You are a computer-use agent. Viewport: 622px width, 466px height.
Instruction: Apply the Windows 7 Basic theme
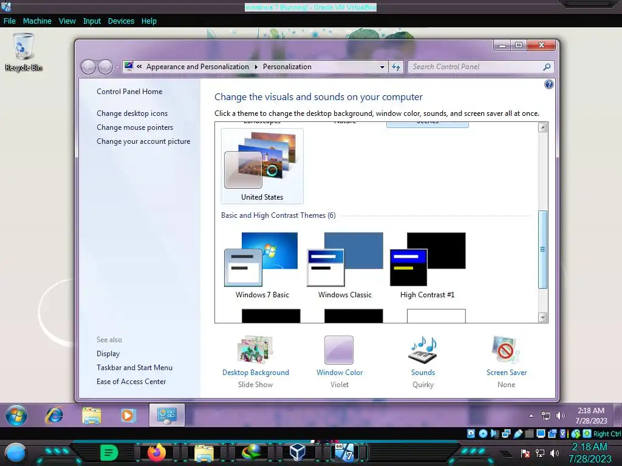(x=262, y=266)
